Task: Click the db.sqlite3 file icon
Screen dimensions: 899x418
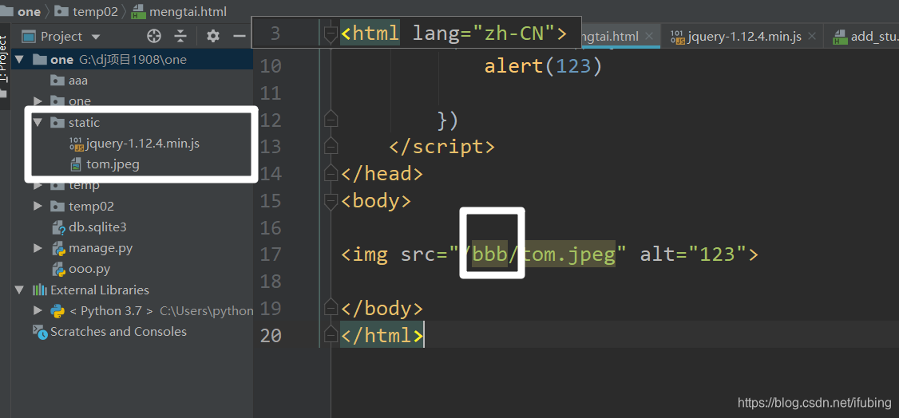Action: [x=57, y=227]
